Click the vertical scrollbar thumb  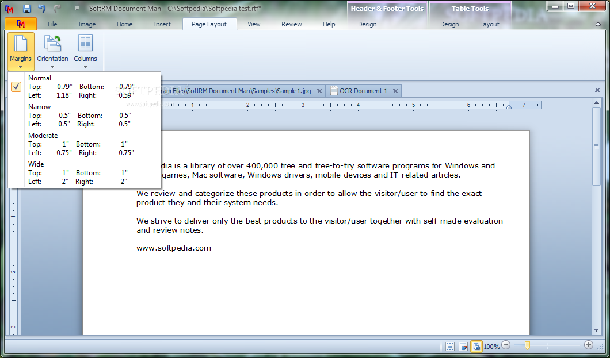pos(596,147)
